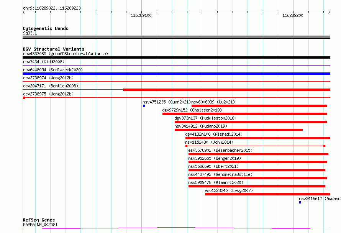This screenshot has width=341, height=233.
Task: Click the nsv4751235 (Quan2021) label
Action: click(167, 102)
